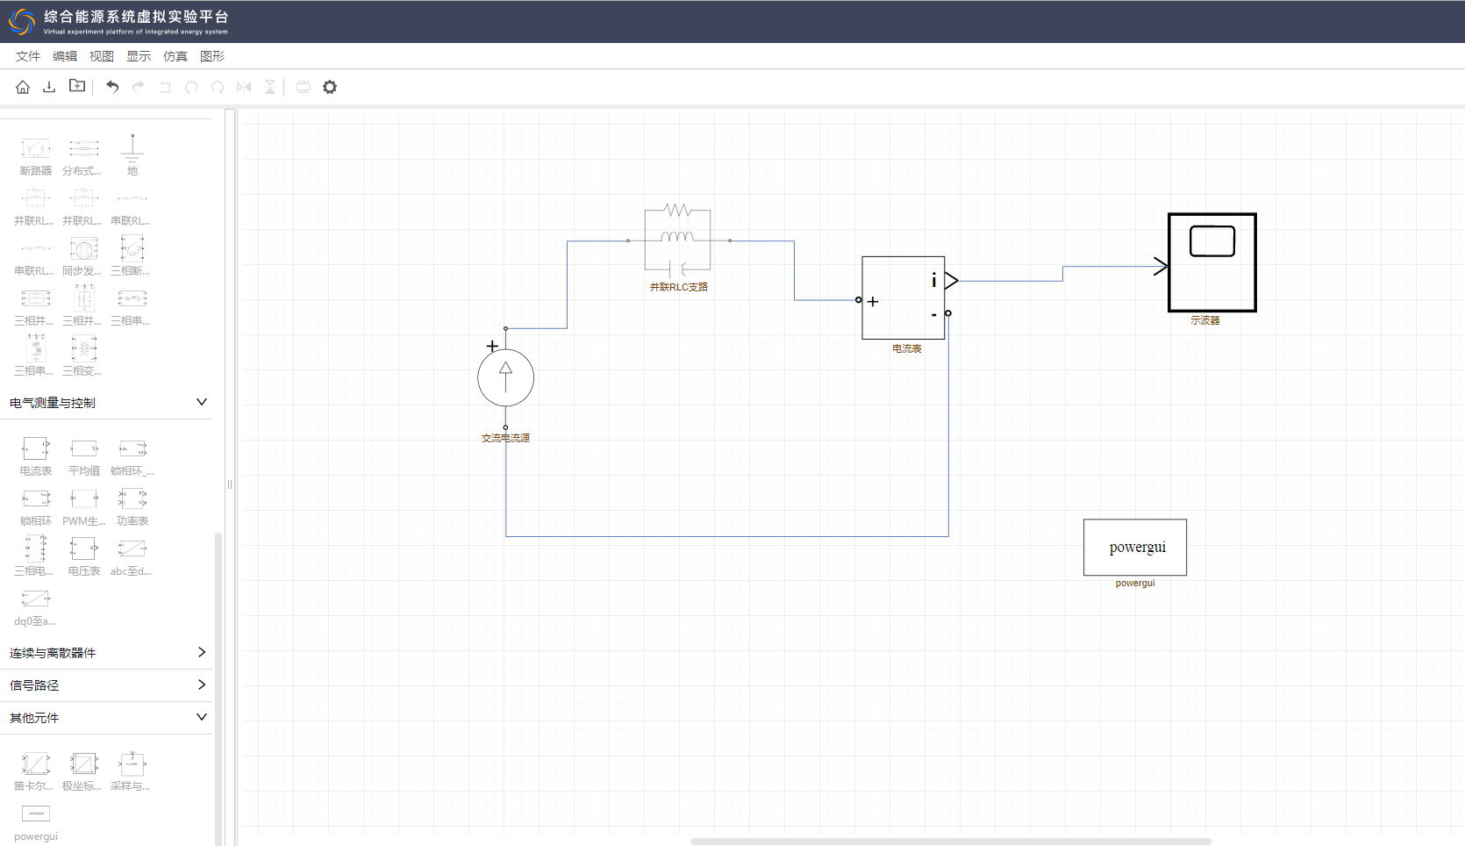Choose the 电压表 voltmeter block
This screenshot has height=846, width=1465.
(84, 556)
